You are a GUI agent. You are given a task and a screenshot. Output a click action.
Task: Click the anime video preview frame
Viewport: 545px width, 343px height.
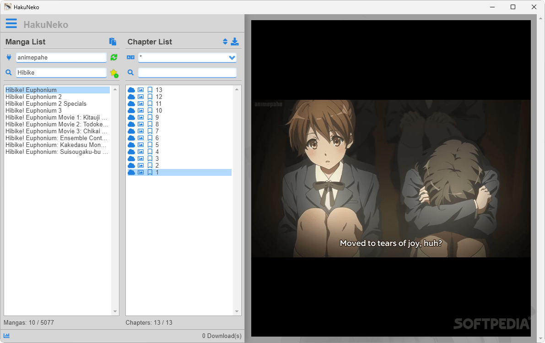click(x=391, y=179)
